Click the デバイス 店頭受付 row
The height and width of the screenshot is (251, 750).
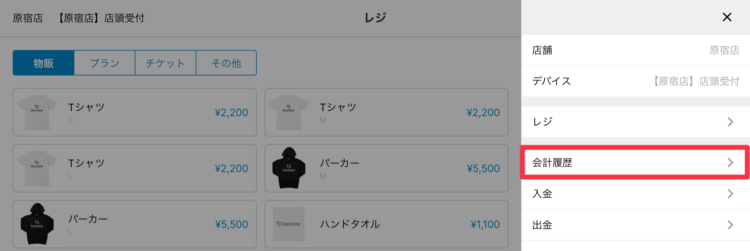click(x=636, y=81)
